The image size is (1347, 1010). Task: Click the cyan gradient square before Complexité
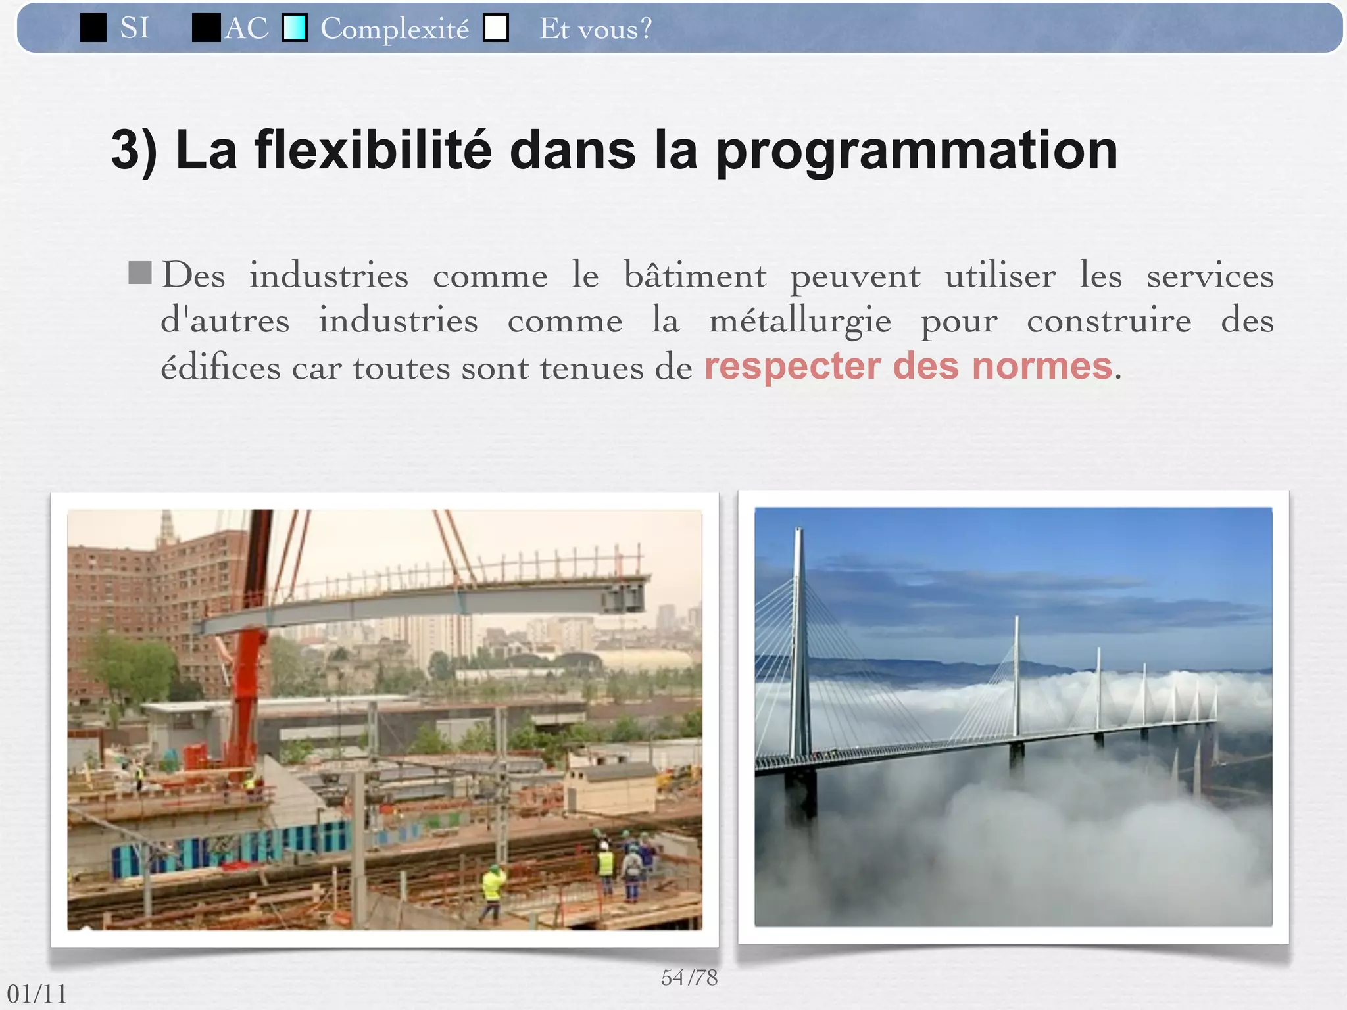coord(295,28)
